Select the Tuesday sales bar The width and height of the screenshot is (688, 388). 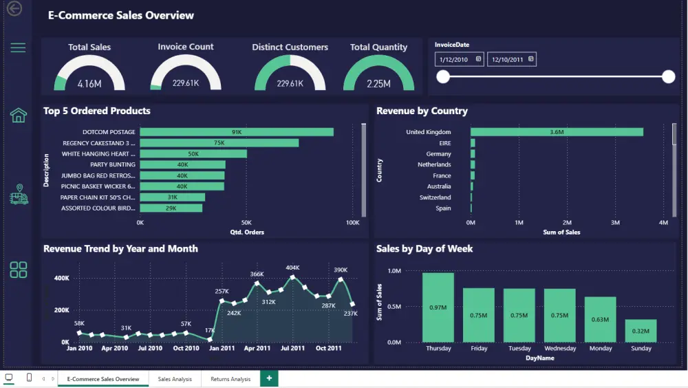coord(519,315)
